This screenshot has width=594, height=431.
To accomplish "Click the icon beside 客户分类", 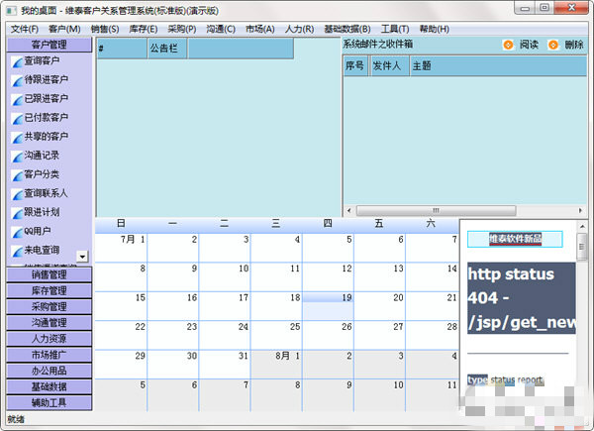I will 18,176.
